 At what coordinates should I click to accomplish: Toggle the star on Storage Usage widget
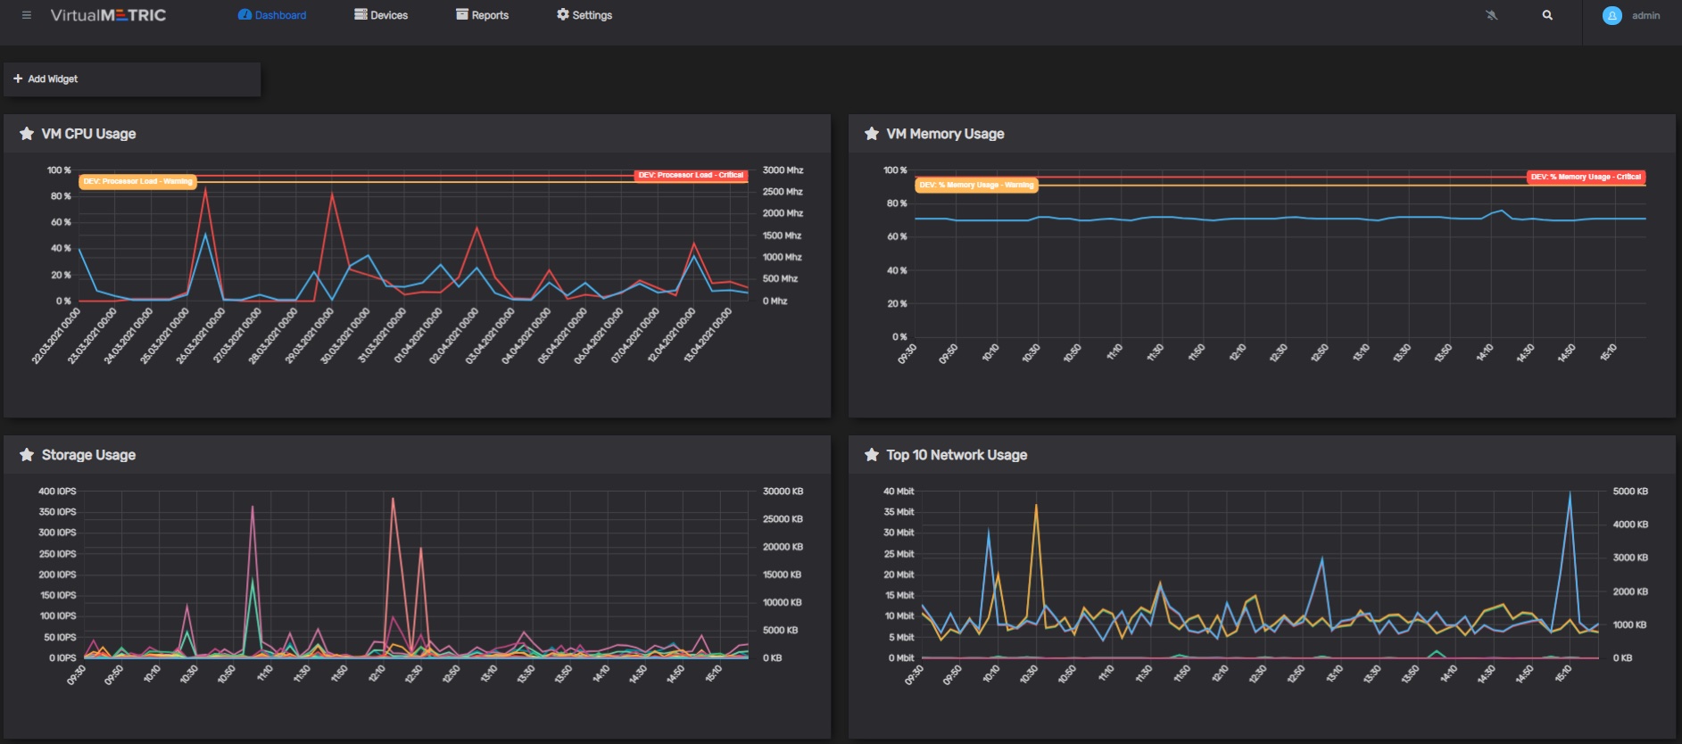pyautogui.click(x=27, y=455)
